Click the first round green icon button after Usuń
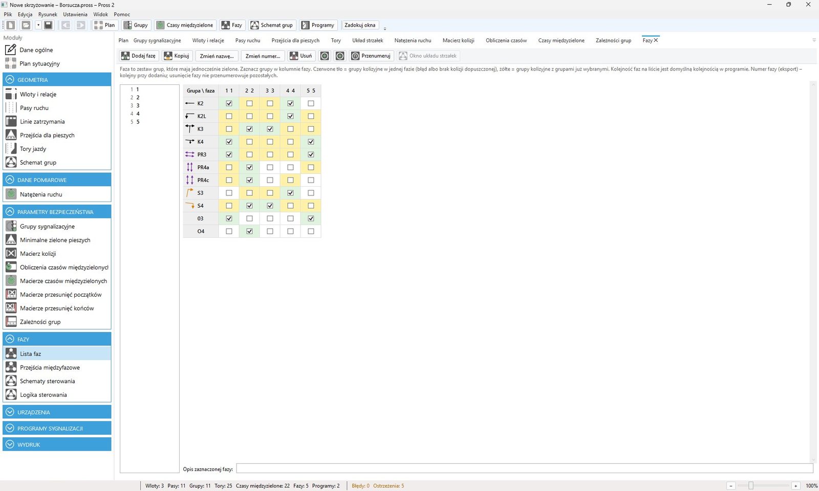 325,56
